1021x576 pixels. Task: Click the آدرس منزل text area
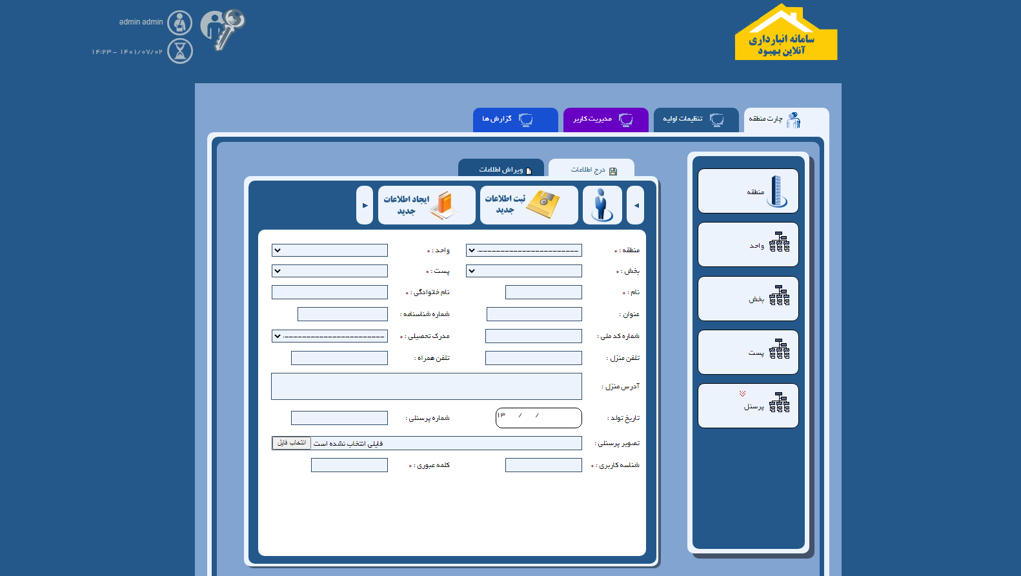tap(426, 386)
